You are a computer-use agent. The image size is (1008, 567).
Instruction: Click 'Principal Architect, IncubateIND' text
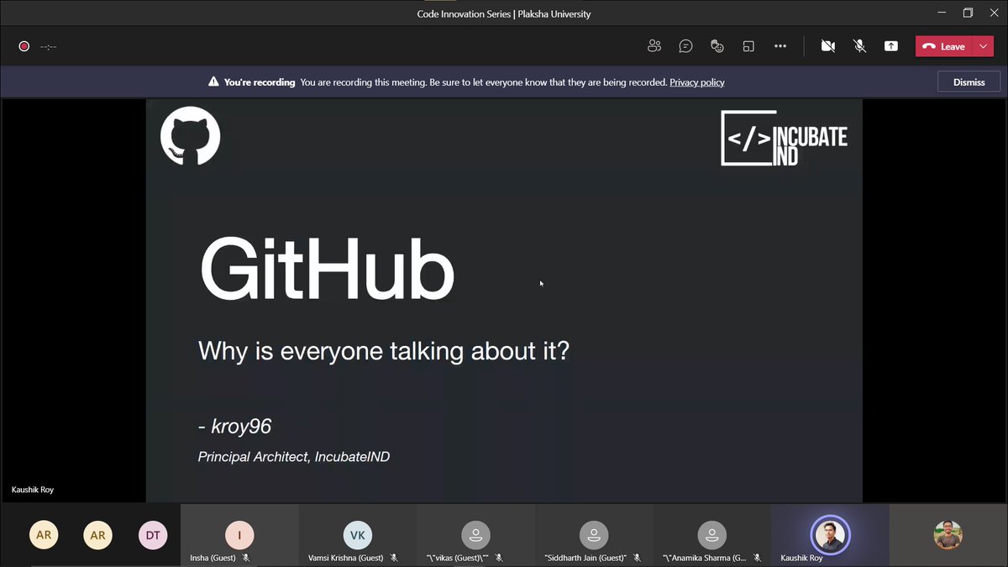[294, 457]
